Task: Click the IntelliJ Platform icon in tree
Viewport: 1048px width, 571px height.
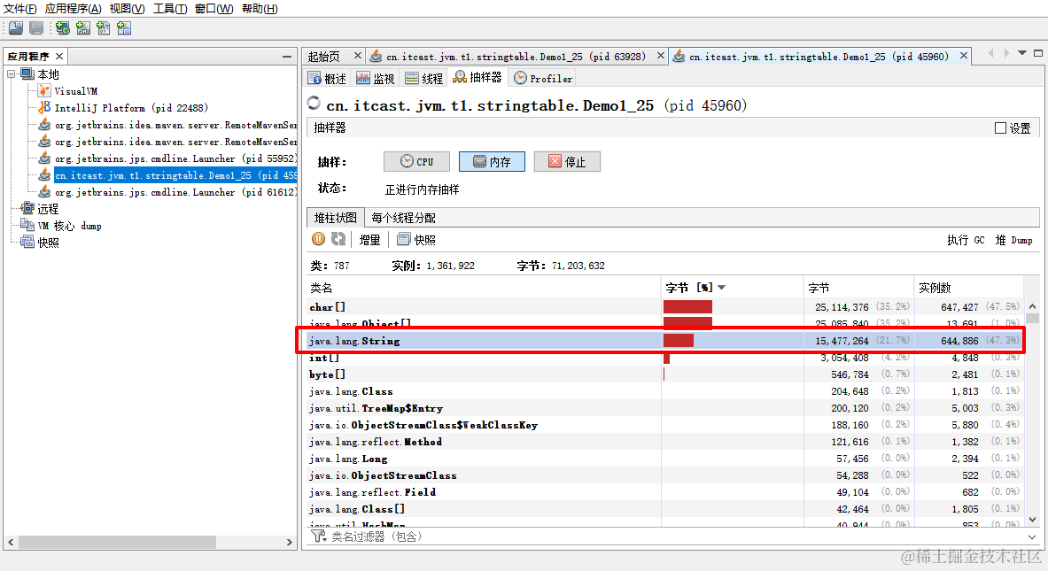Action: [44, 107]
